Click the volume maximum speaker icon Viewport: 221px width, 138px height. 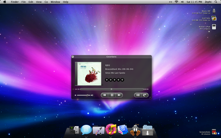92,95
